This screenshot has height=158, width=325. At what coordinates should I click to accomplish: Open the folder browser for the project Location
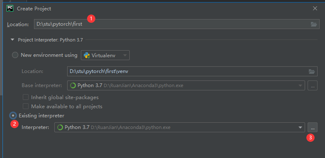coord(314,24)
